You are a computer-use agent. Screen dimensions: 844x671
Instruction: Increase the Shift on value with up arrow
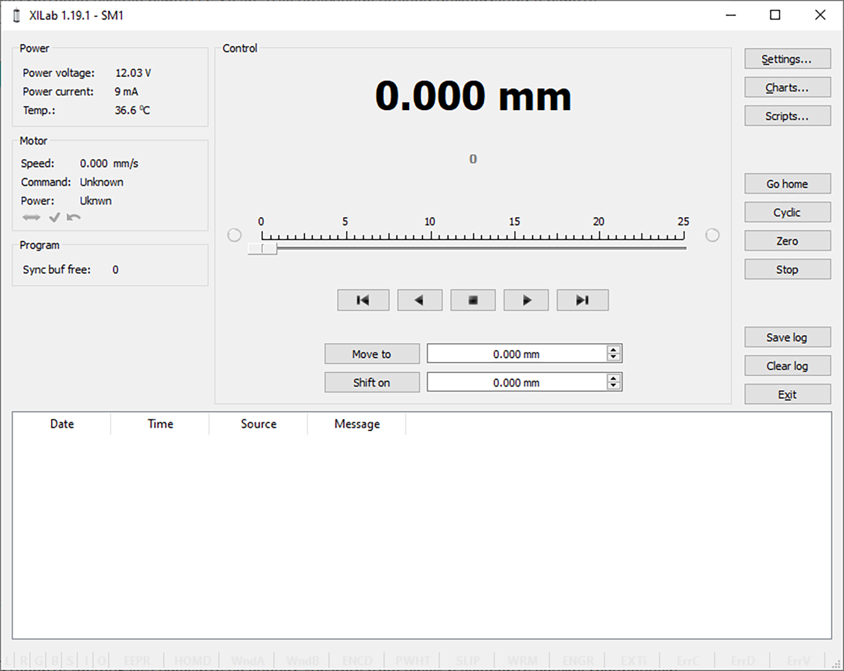[614, 378]
